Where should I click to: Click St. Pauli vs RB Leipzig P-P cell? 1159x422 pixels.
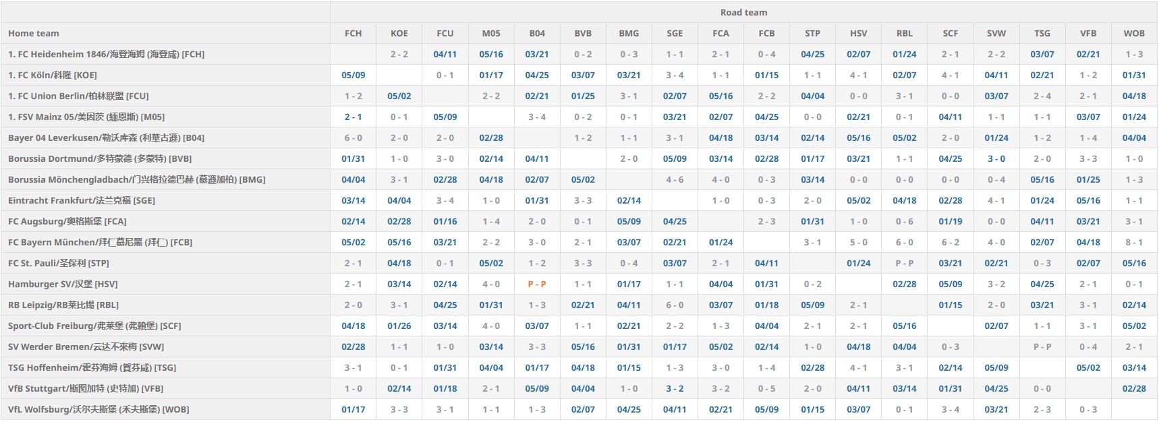[x=904, y=263]
